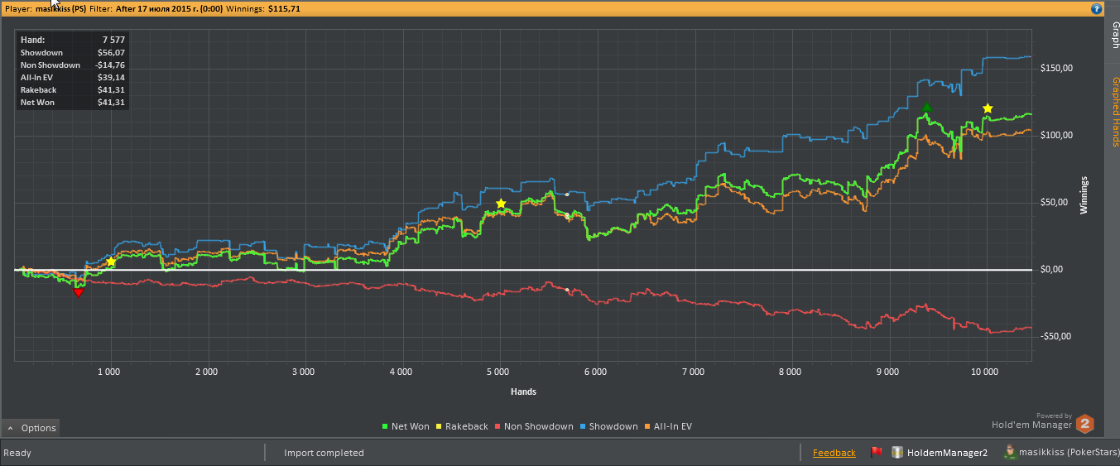Expand the Options panel
1120x466 pixels.
click(x=31, y=428)
